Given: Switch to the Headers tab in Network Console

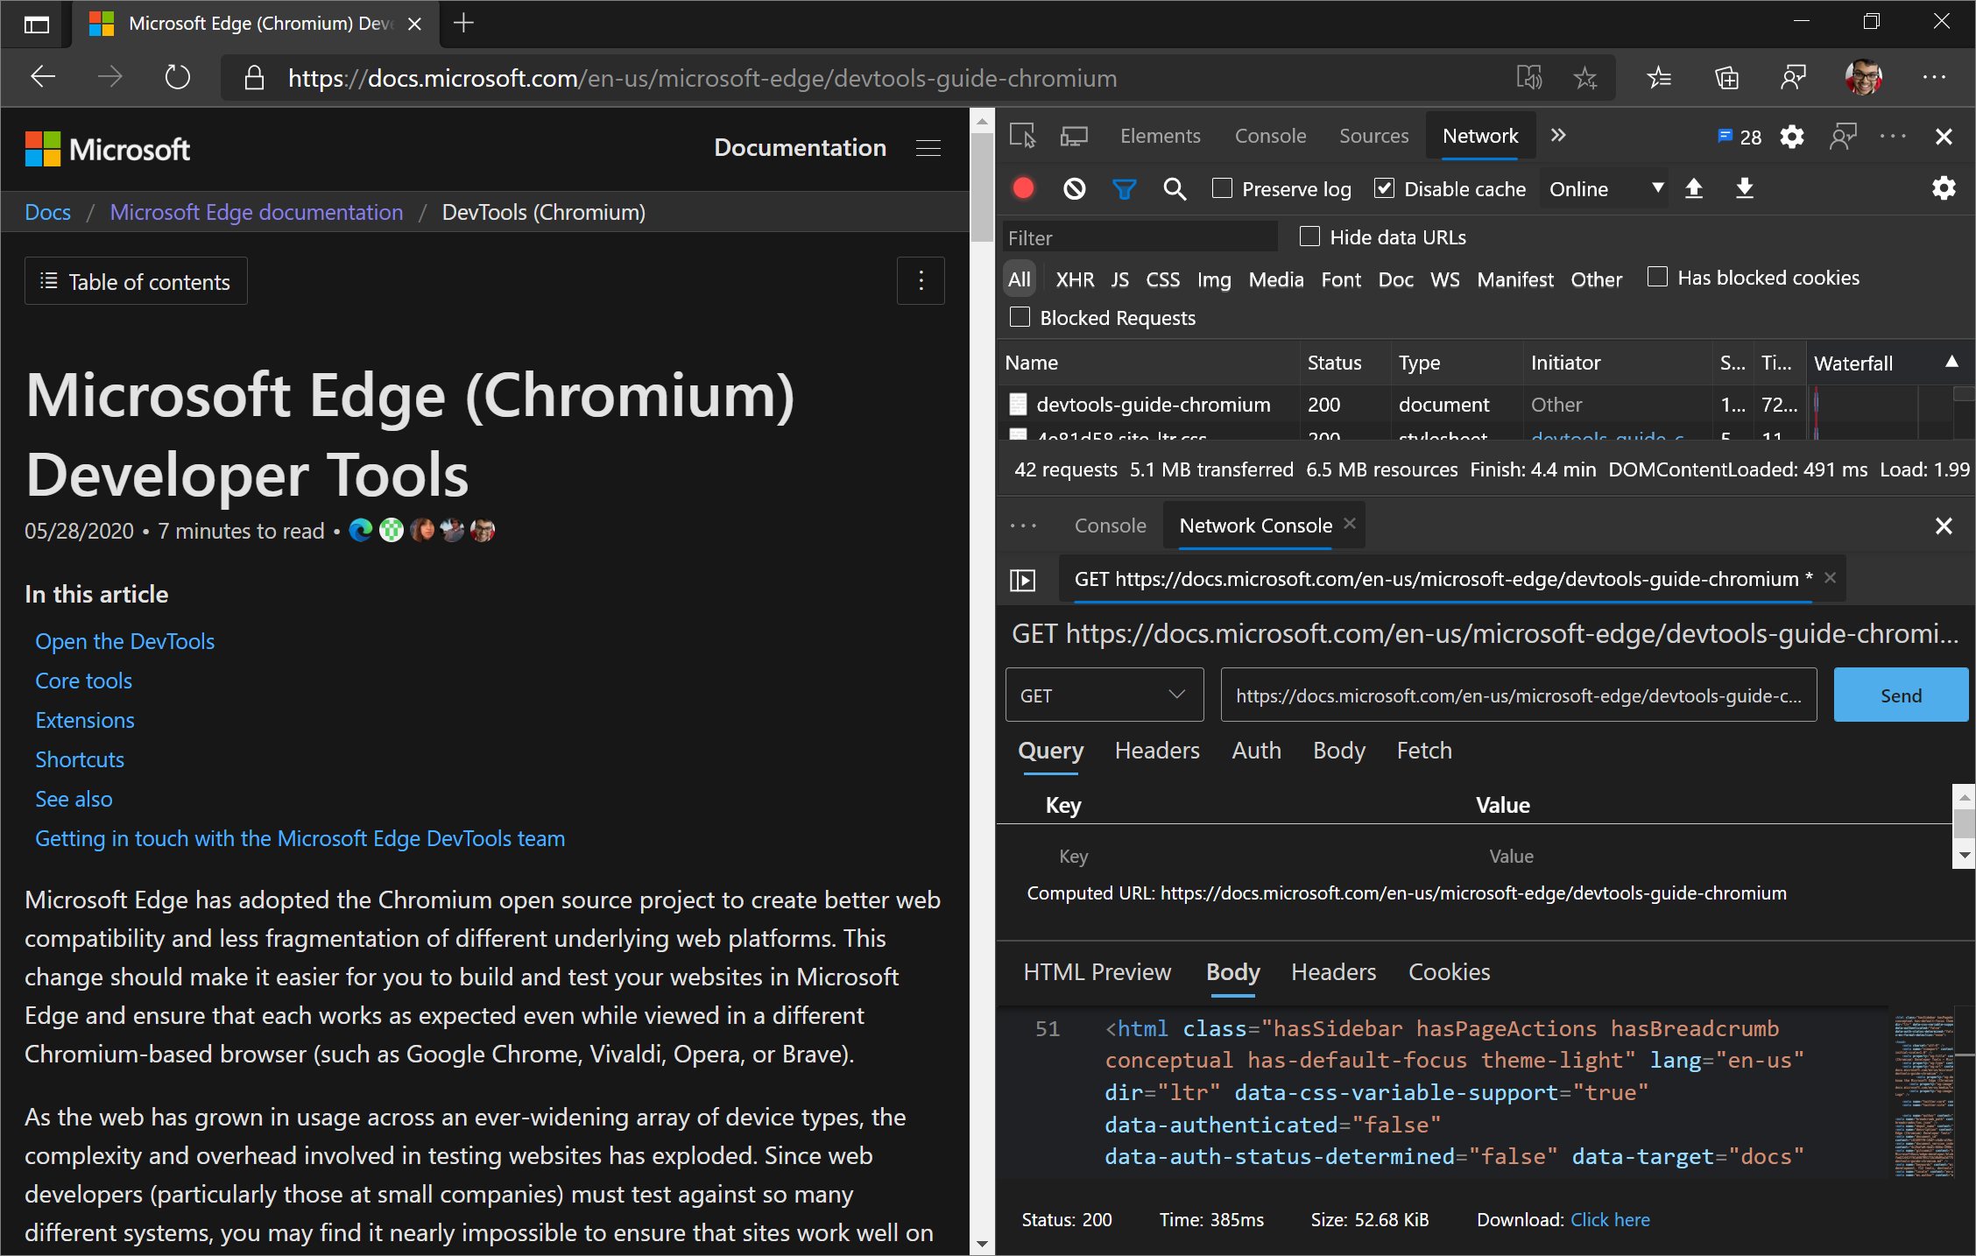Looking at the screenshot, I should (1156, 751).
